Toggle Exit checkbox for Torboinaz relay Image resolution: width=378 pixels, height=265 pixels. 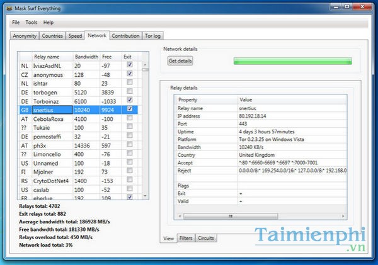(129, 99)
